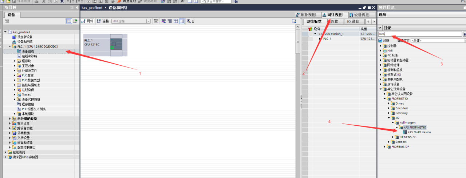Click the search button beside the KAS field
Viewport: 466px width, 178px height.
pos(464,34)
